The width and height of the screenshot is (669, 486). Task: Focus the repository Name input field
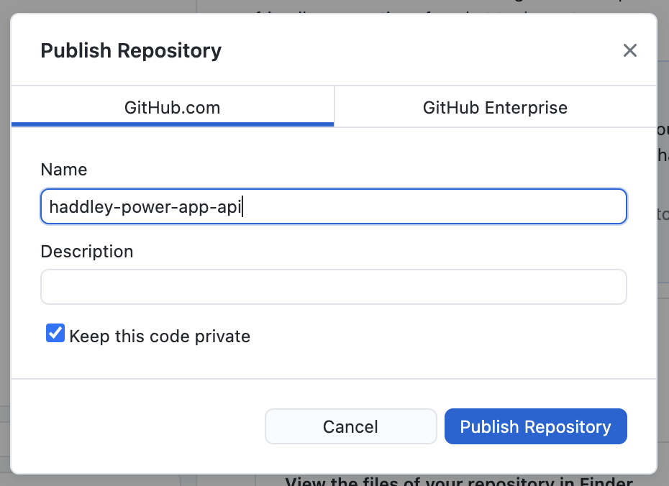point(333,207)
